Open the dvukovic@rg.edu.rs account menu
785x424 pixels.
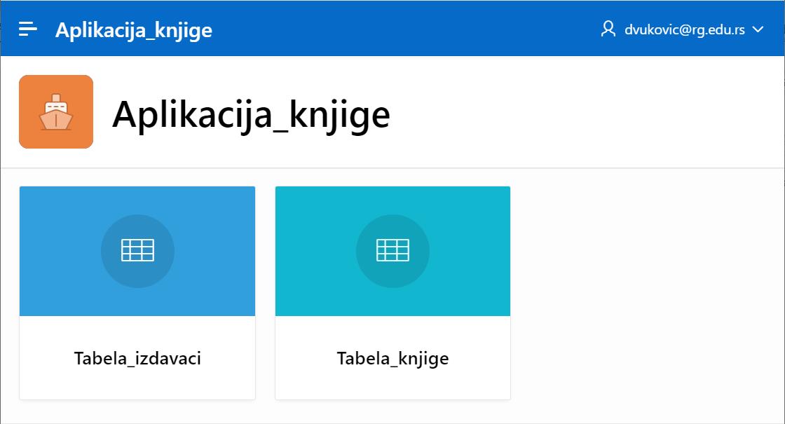(x=684, y=30)
